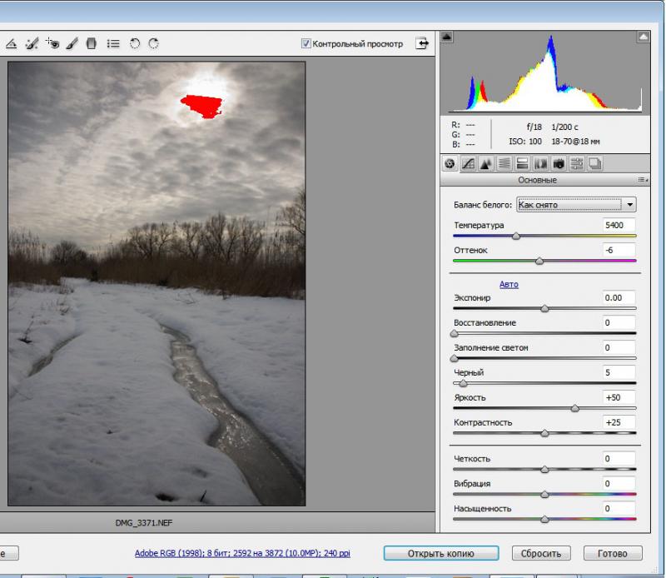666x578 pixels.
Task: Switch to the Basic (Основные) panel tab
Action: coord(450,163)
